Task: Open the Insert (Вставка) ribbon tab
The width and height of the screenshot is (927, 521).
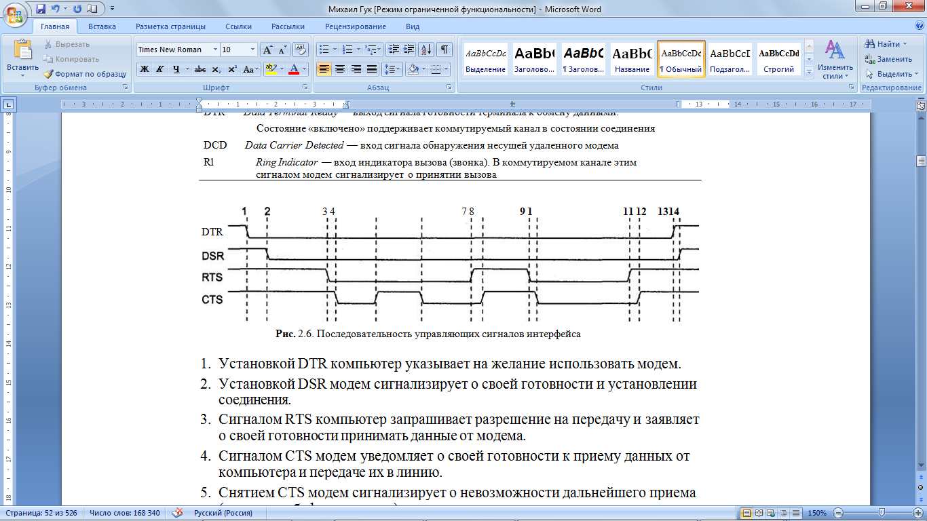Action: click(102, 26)
